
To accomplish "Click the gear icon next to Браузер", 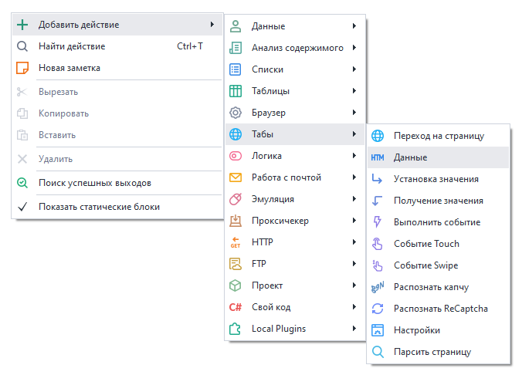I will click(x=236, y=113).
